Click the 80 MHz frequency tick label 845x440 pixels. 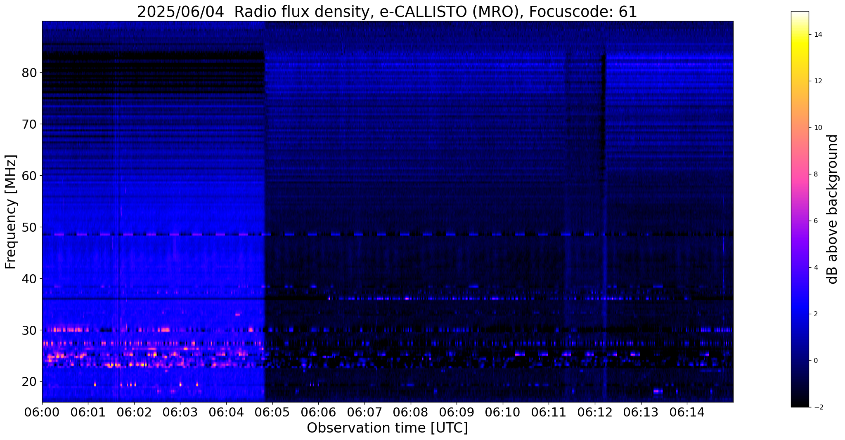point(29,73)
